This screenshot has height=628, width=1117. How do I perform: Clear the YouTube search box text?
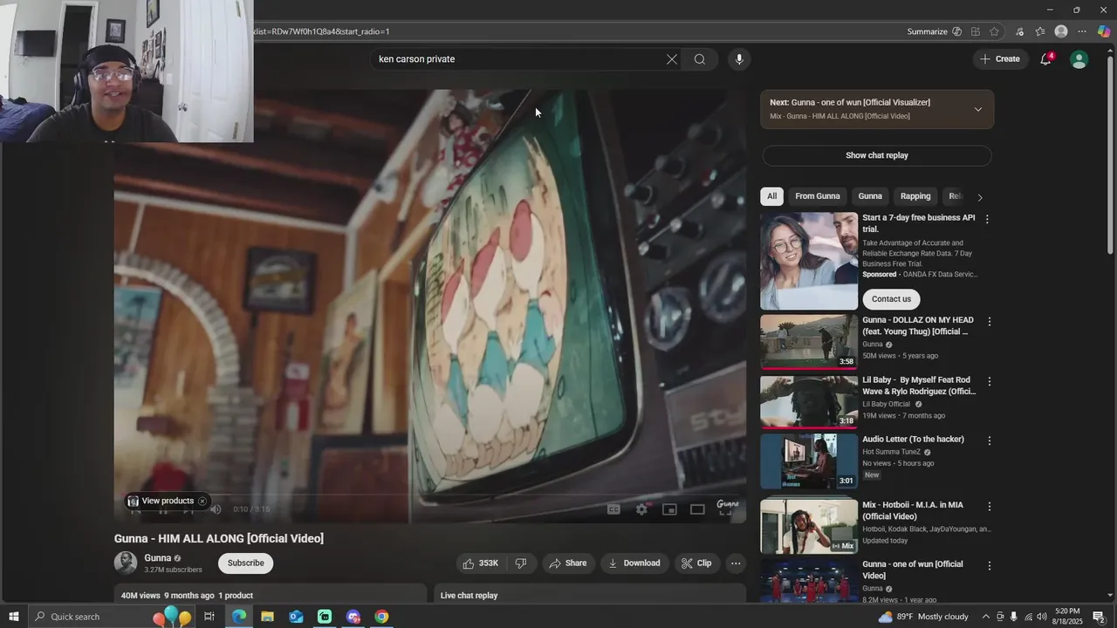tap(671, 59)
